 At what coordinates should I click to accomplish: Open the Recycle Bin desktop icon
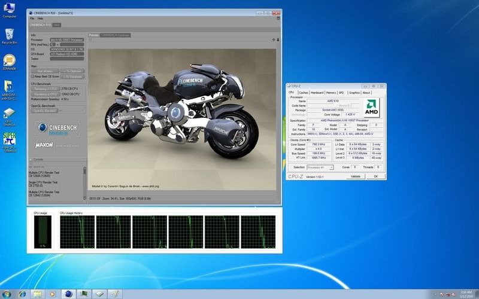(x=9, y=36)
